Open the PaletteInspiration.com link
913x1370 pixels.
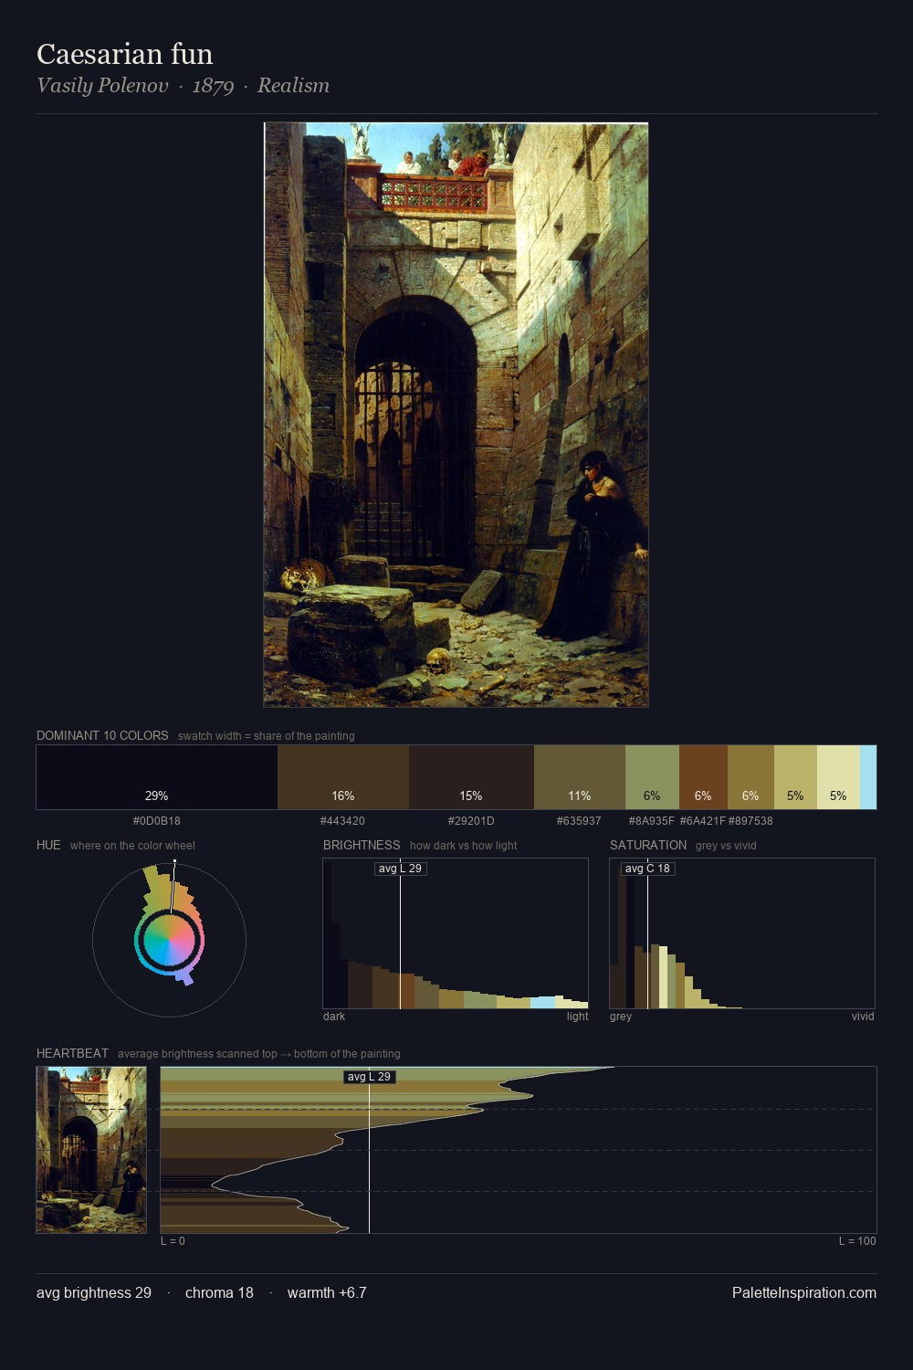[x=804, y=1292]
